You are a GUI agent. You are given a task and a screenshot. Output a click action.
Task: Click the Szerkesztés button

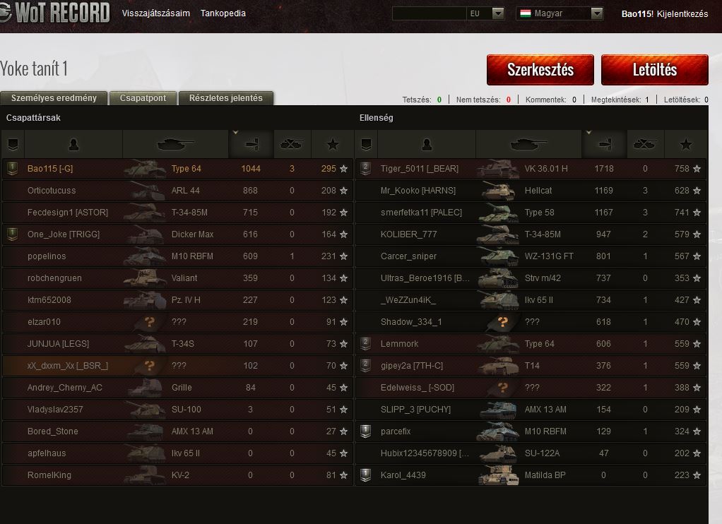click(540, 70)
